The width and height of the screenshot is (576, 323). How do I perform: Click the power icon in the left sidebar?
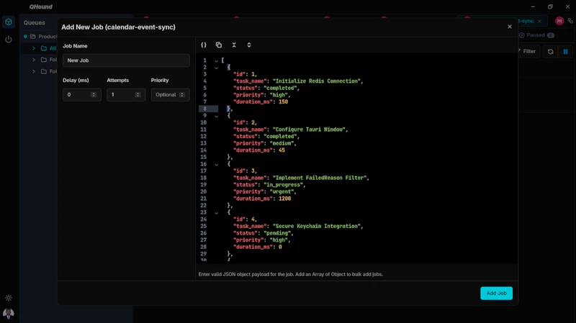click(x=9, y=40)
